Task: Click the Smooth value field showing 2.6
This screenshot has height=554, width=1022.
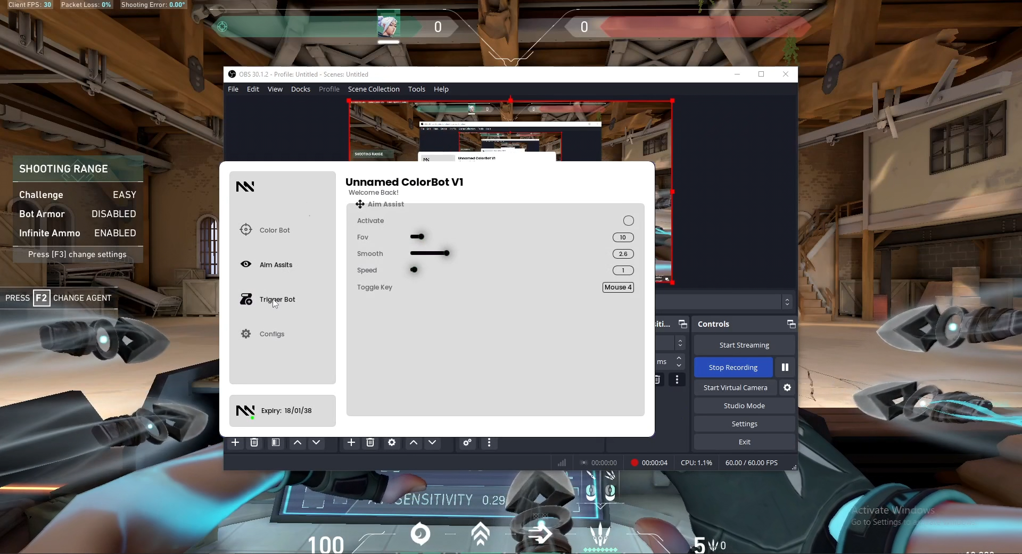Action: pos(623,254)
